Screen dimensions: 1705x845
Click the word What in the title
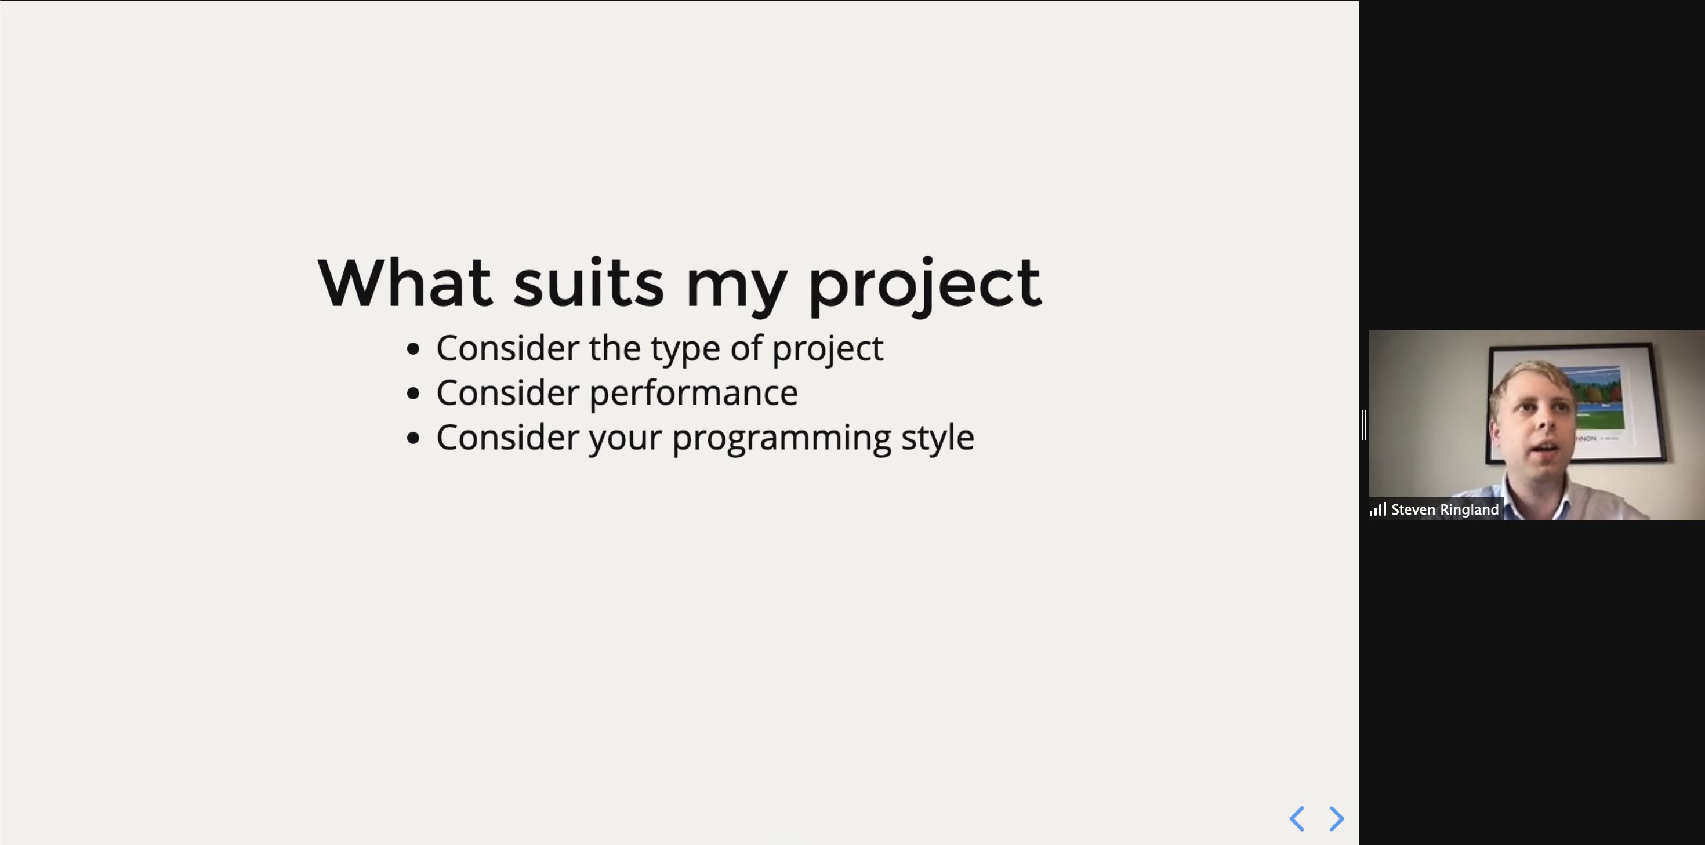(x=404, y=283)
